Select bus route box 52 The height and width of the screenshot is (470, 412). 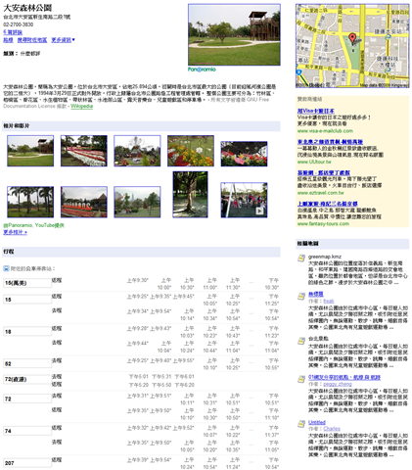(27, 363)
